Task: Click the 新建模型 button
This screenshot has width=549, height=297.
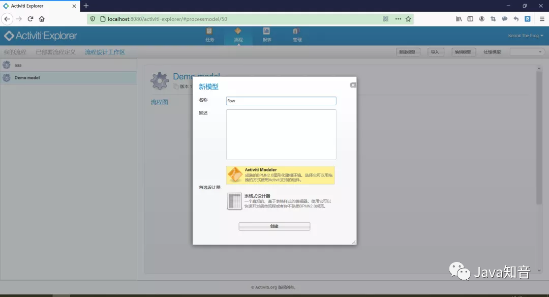Action: (x=407, y=52)
